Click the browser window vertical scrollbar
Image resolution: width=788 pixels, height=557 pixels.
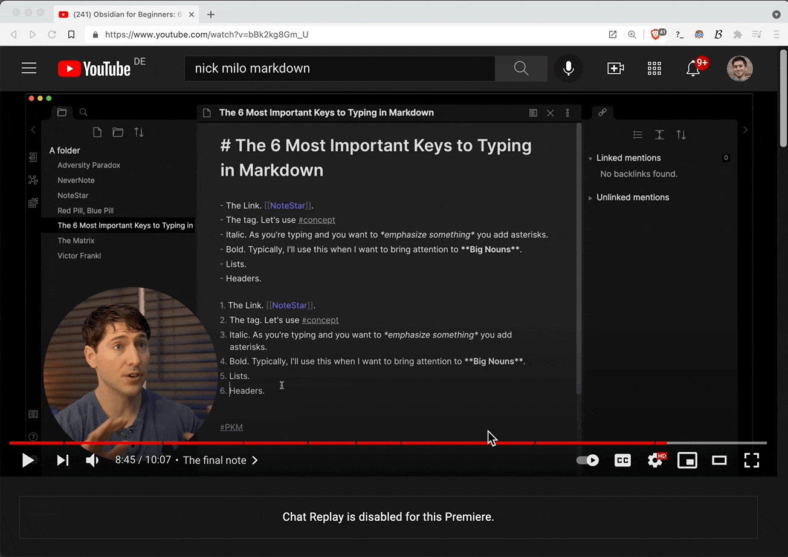pyautogui.click(x=783, y=97)
